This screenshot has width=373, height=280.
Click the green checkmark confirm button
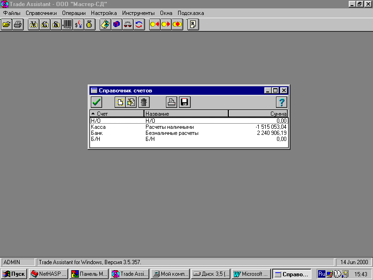(97, 102)
